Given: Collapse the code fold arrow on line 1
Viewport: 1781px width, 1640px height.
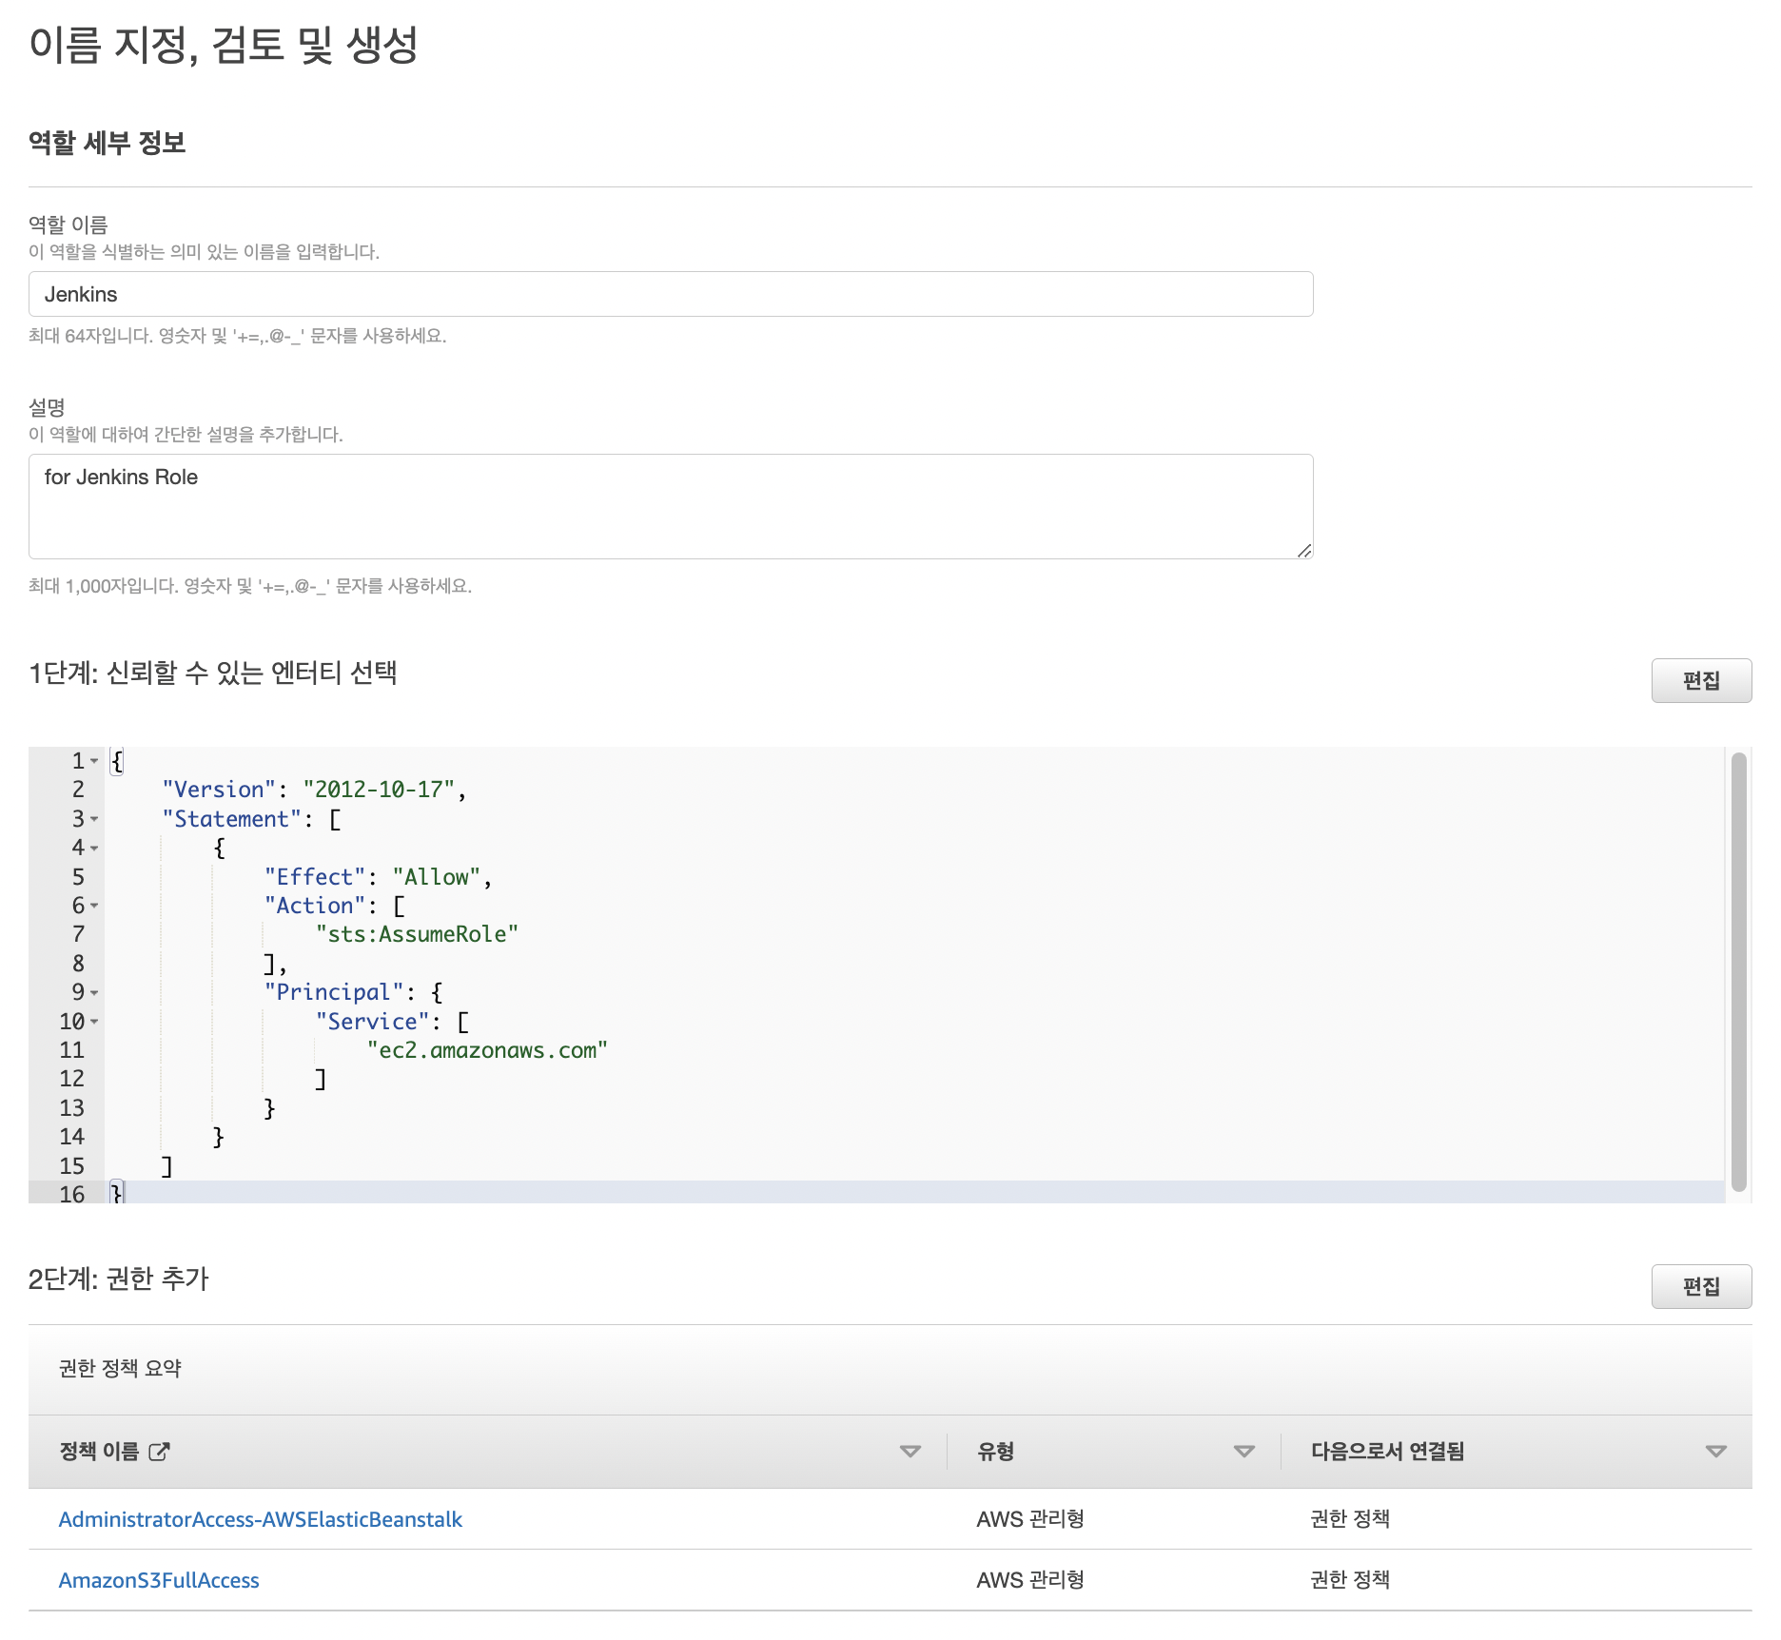Looking at the screenshot, I should point(94,761).
